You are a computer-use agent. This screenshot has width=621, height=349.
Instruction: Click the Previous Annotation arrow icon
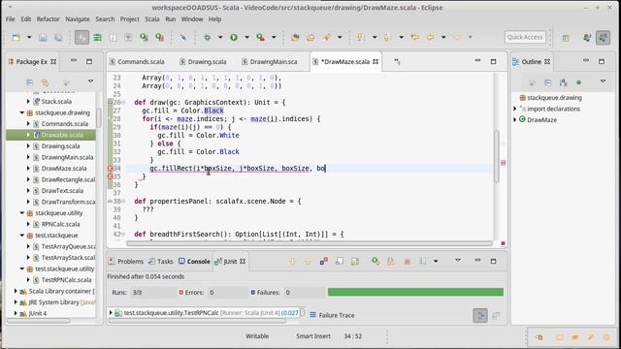click(x=386, y=37)
